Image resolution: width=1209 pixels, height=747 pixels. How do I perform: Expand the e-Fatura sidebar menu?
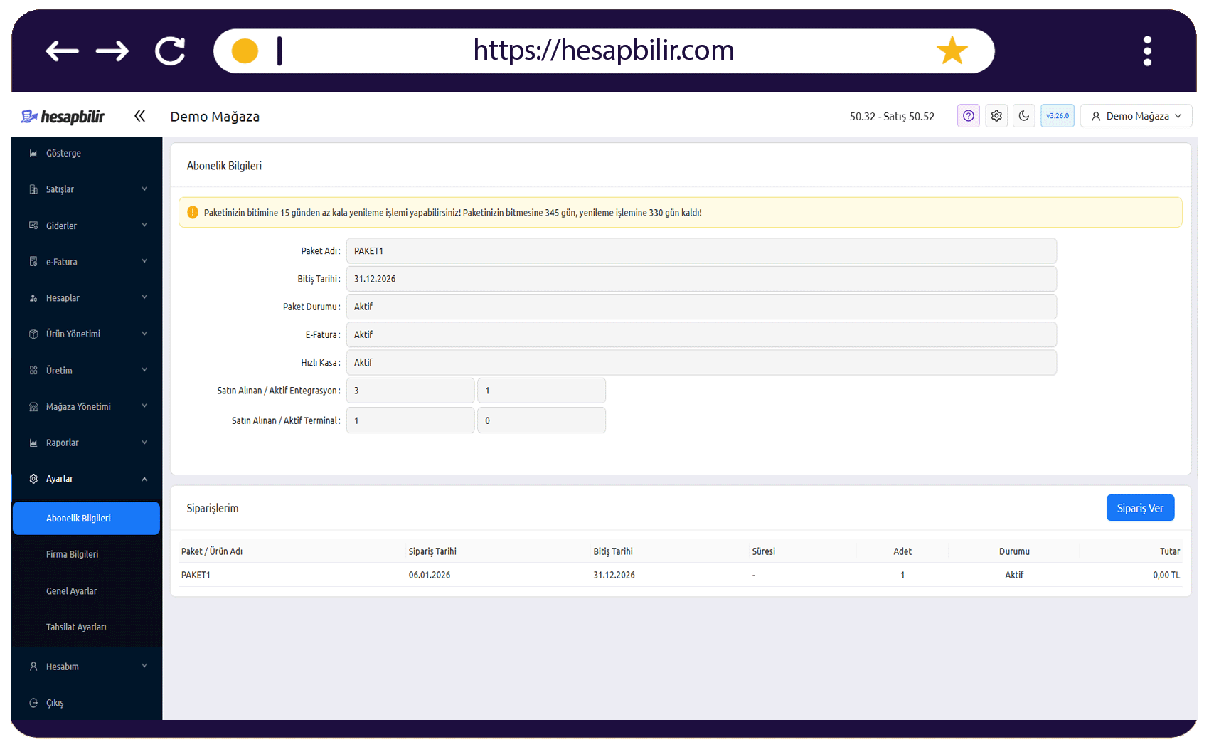point(87,262)
